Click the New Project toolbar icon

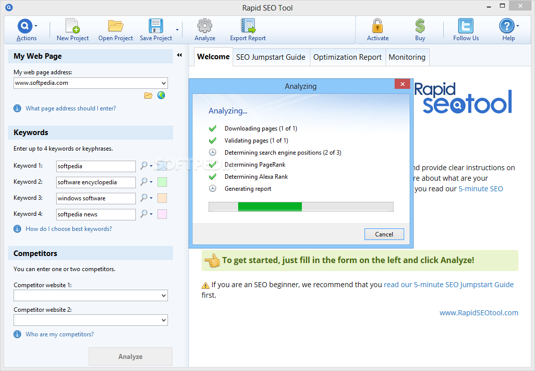(x=72, y=26)
